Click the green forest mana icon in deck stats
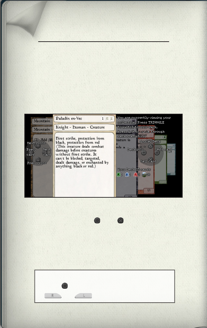The width and height of the screenshot is (207, 328). tap(118, 174)
